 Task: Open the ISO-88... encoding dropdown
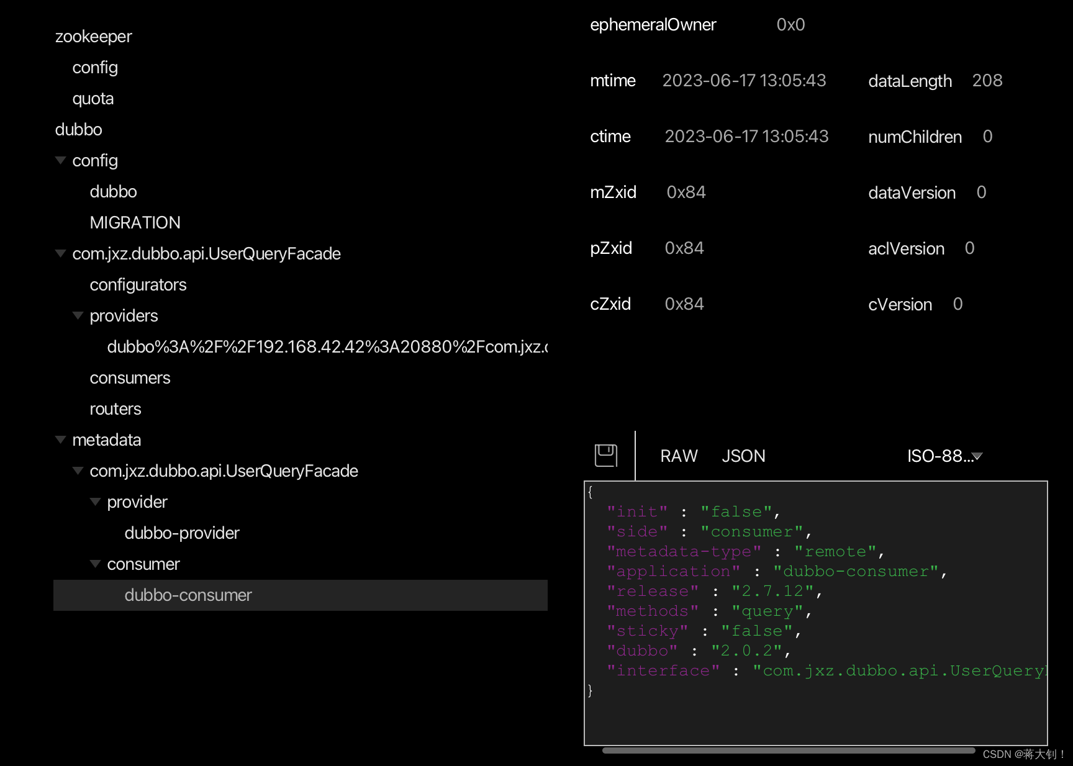point(944,456)
